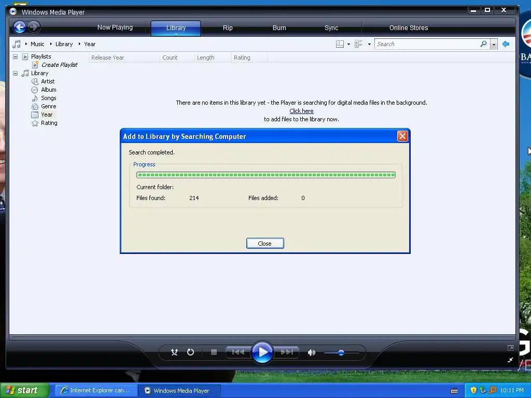Sort by Rating column header

pos(249,58)
